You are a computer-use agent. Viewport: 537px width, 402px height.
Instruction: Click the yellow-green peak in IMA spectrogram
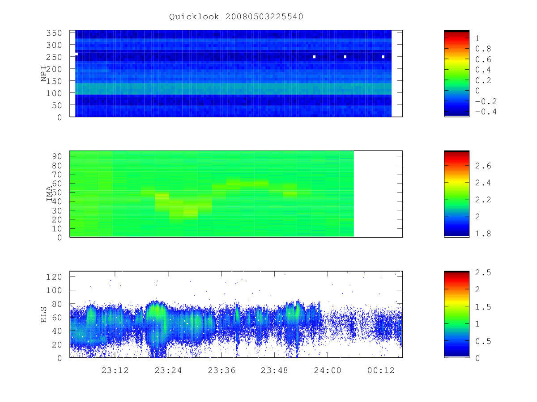pos(191,211)
